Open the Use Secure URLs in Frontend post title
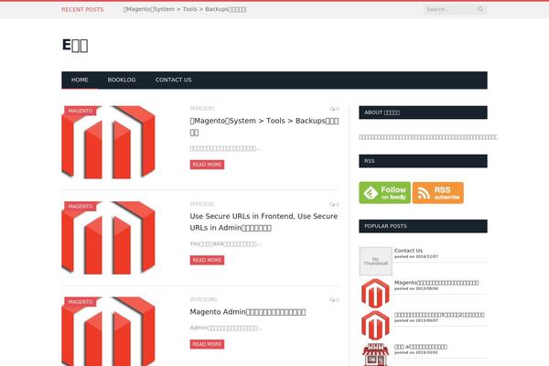Image resolution: width=549 pixels, height=366 pixels. pos(264,221)
